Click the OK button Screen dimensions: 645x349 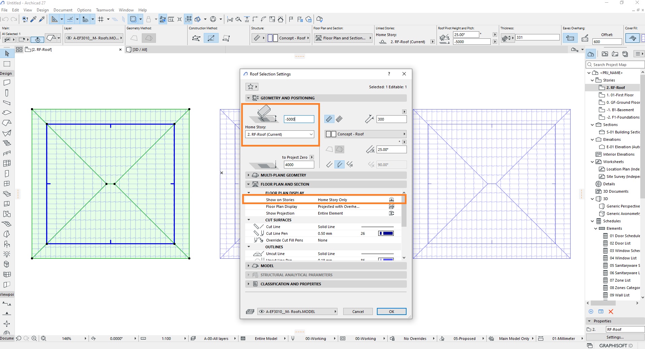coord(392,312)
